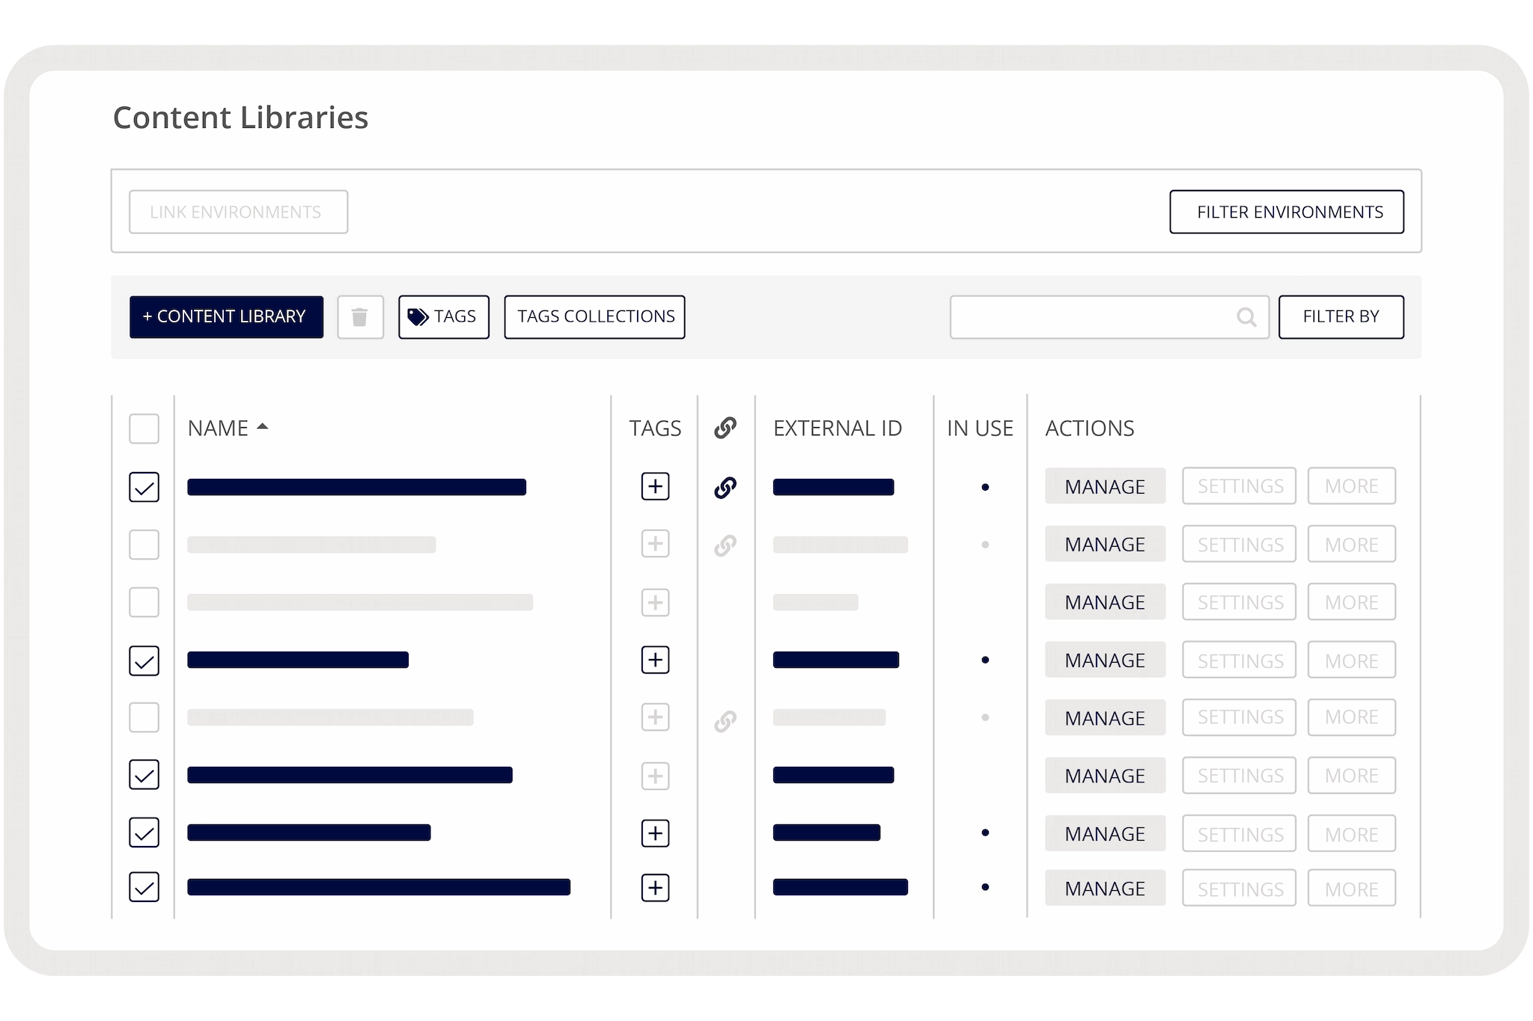Viewport: 1533px width, 1021px height.
Task: Click the trash delete icon
Action: 360,317
